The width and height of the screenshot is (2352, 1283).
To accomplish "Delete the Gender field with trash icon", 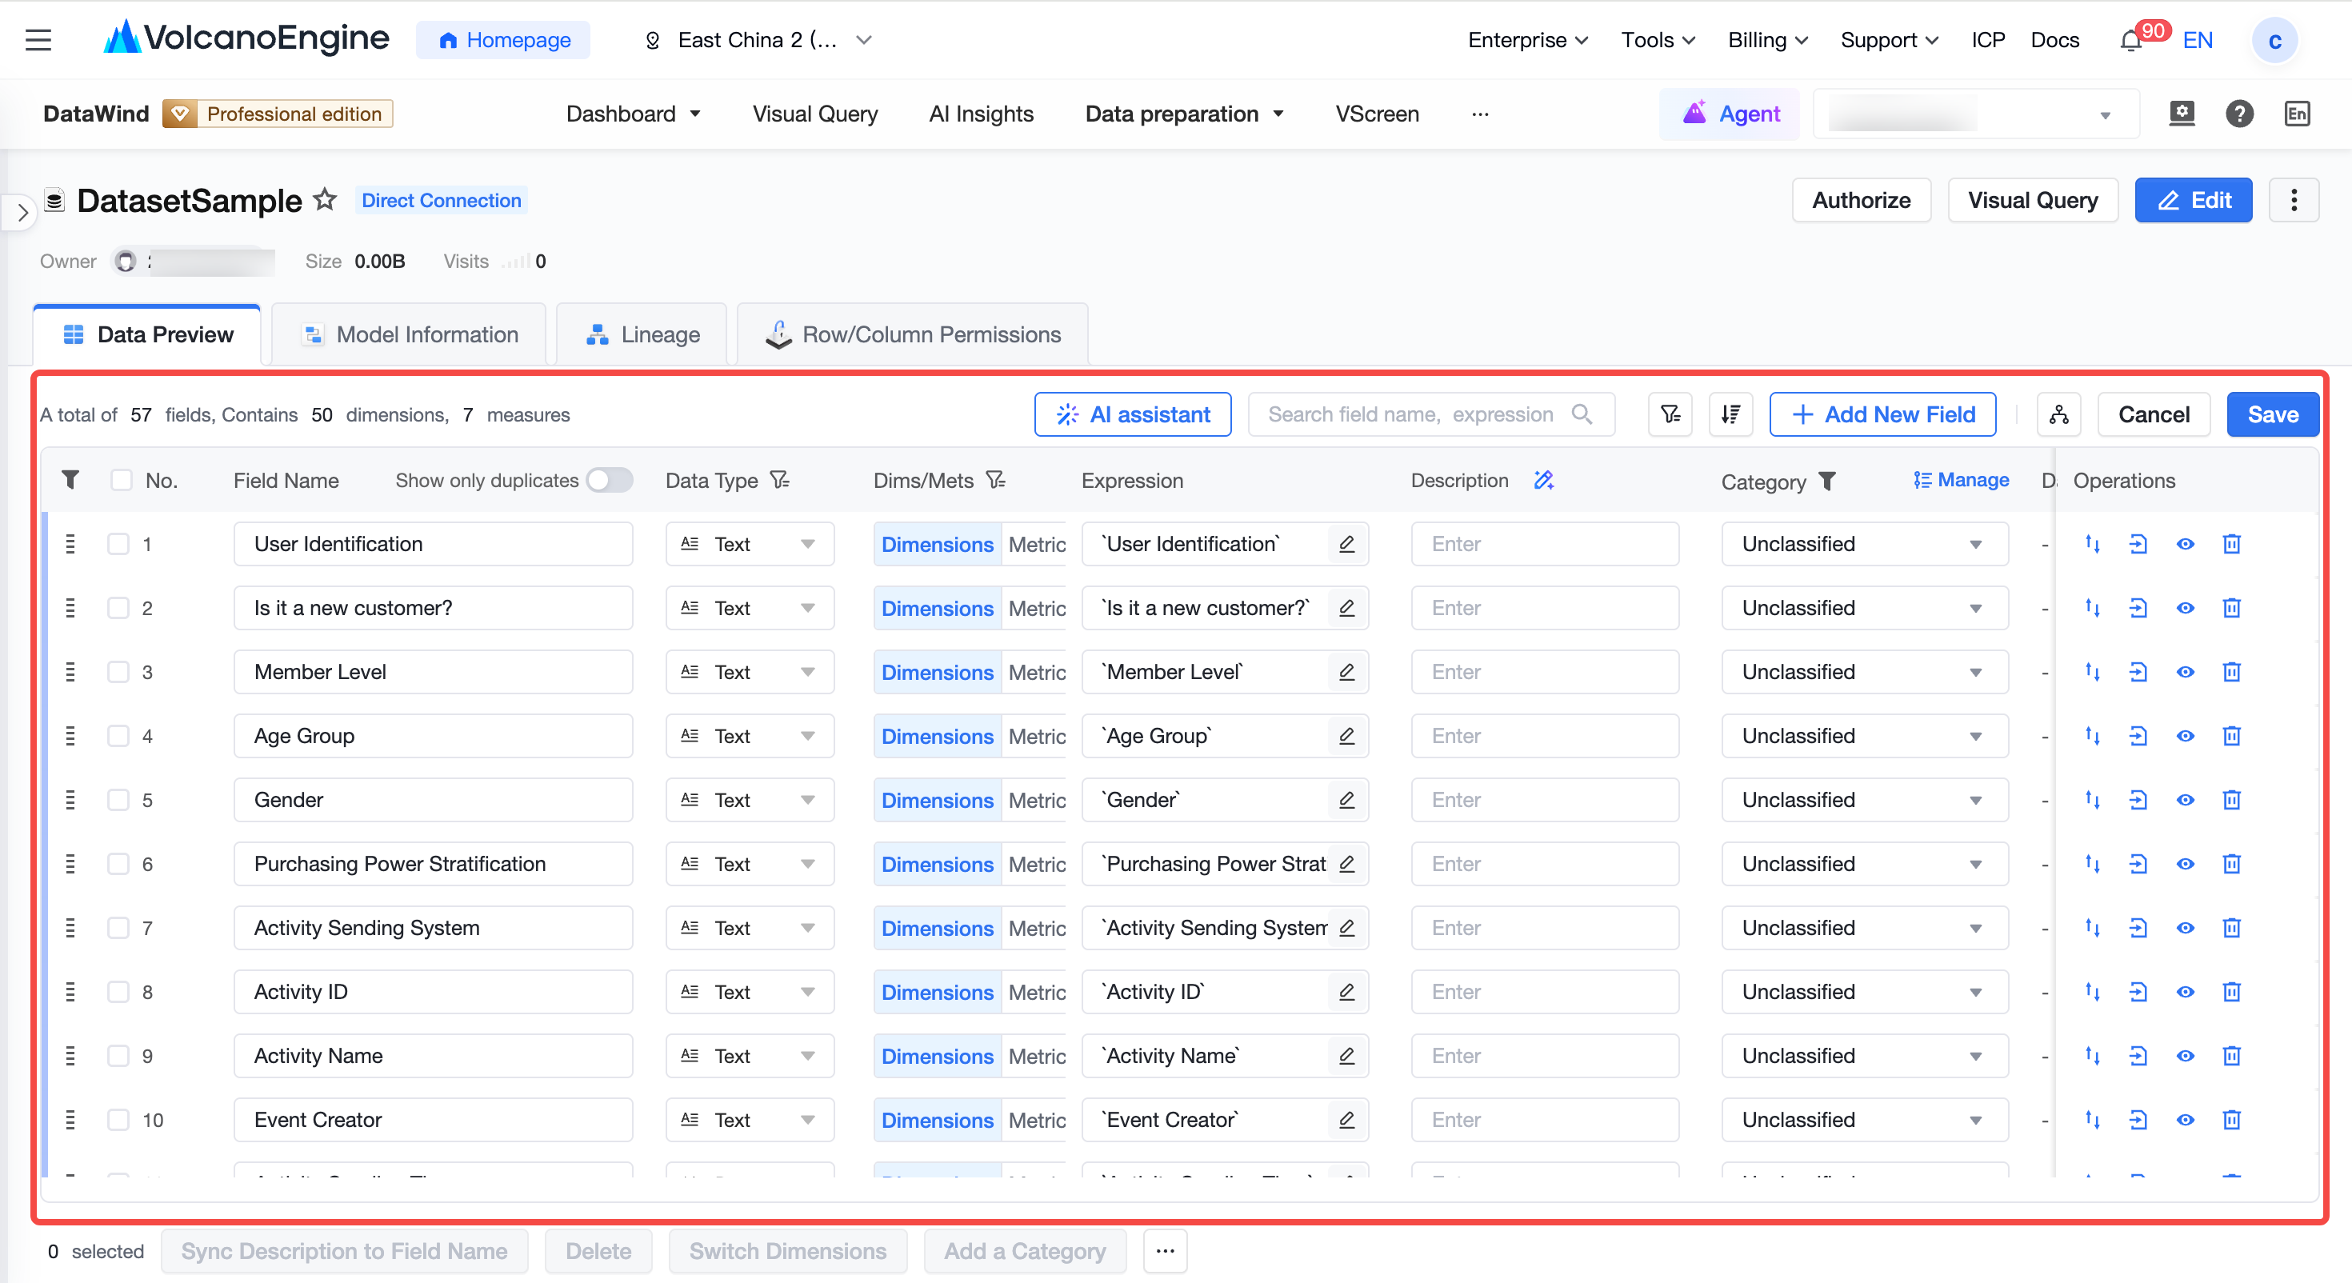I will 2231,800.
